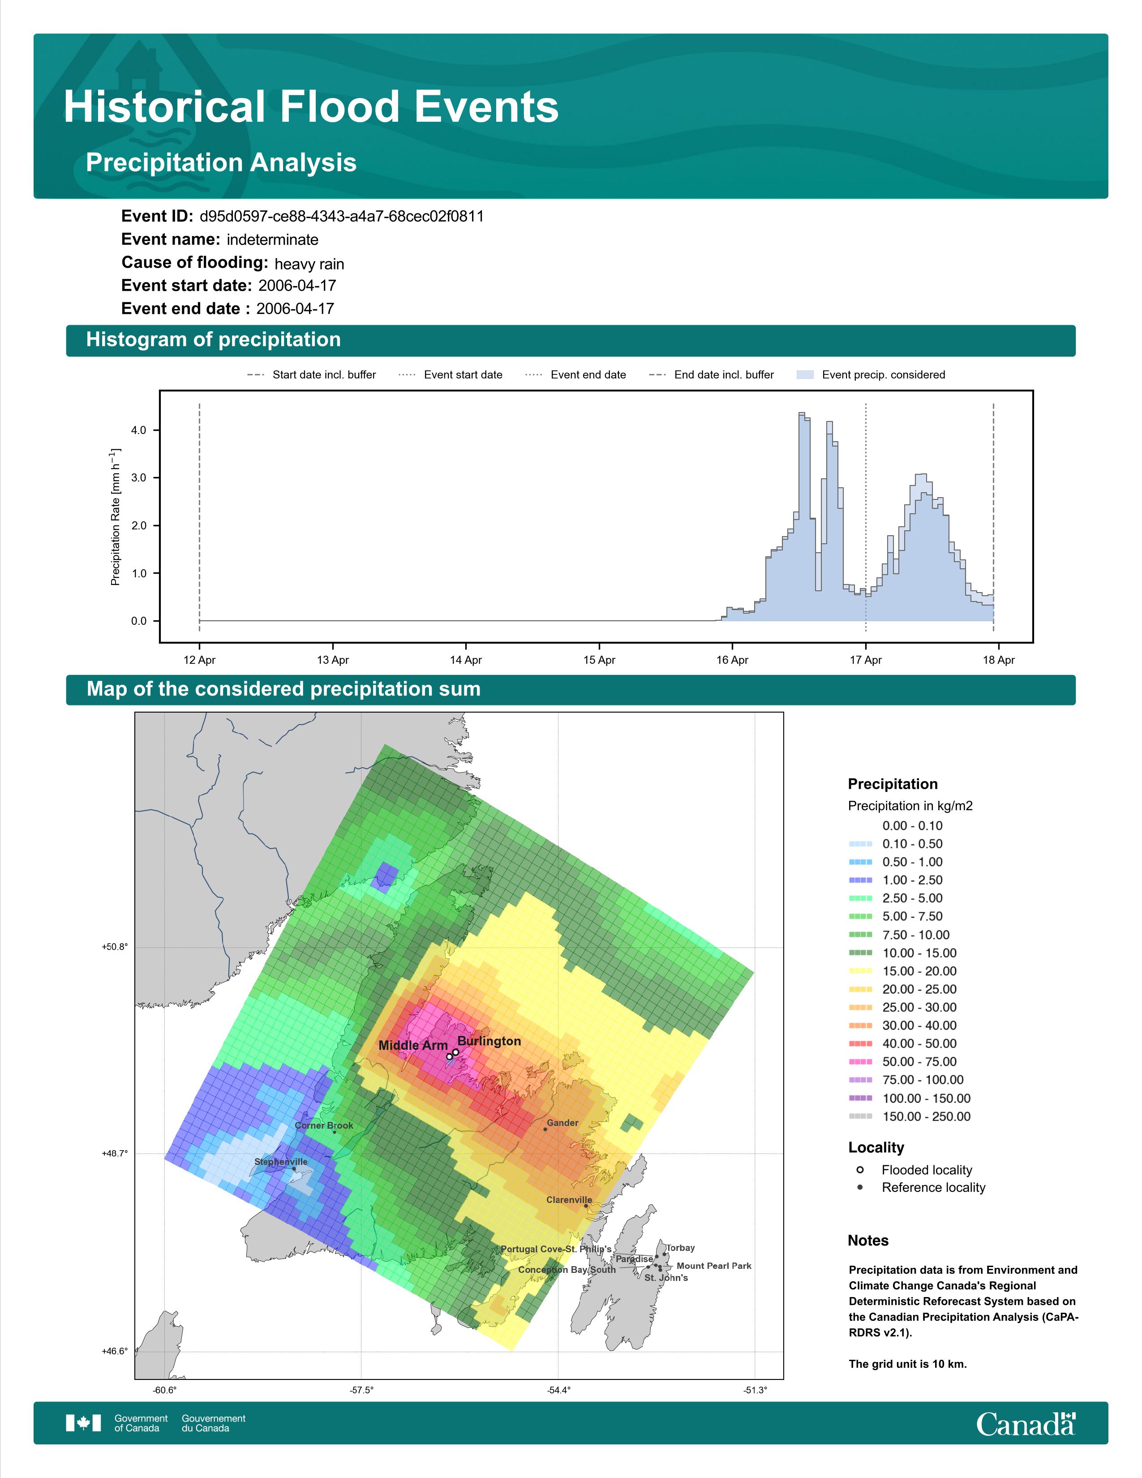The image size is (1142, 1478).
Task: Click the 100.00 - 150.00 purple swatch
Action: [x=861, y=1098]
